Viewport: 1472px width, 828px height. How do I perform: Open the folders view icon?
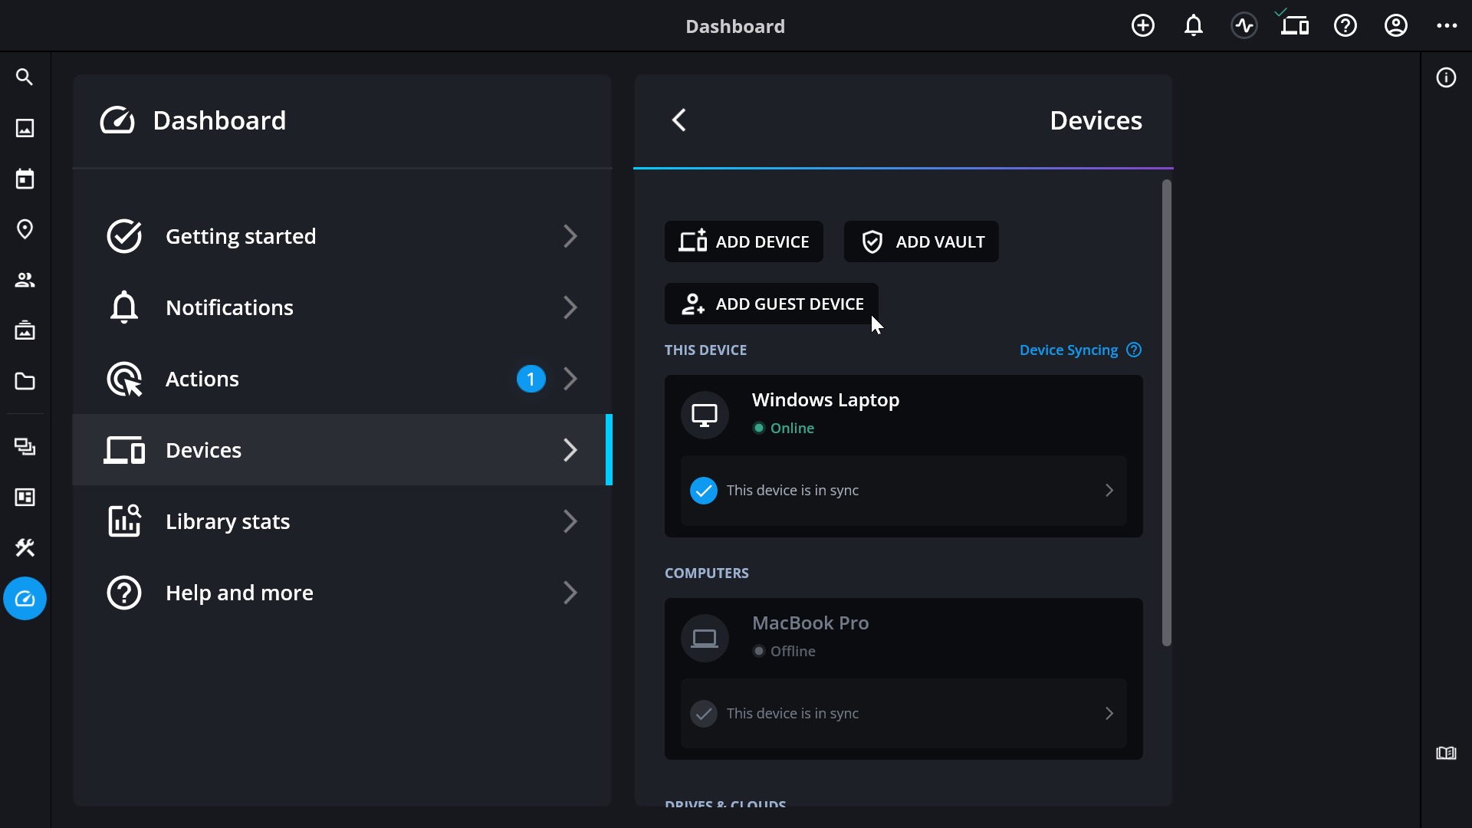coord(25,381)
